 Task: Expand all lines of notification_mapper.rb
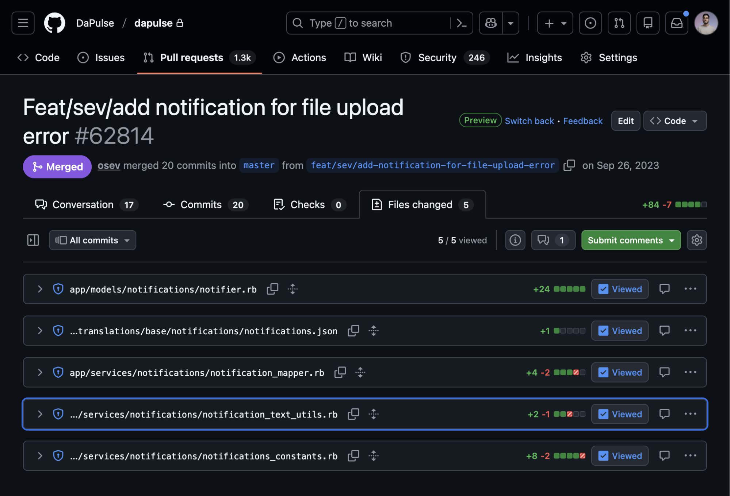(360, 372)
